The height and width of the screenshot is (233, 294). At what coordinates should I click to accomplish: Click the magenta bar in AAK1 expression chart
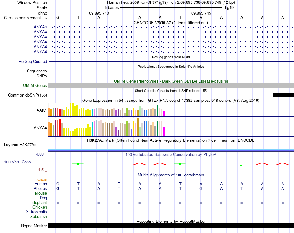pyautogui.click(x=164, y=114)
